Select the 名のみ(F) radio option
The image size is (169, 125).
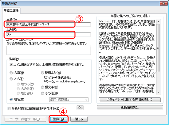pos(18,89)
